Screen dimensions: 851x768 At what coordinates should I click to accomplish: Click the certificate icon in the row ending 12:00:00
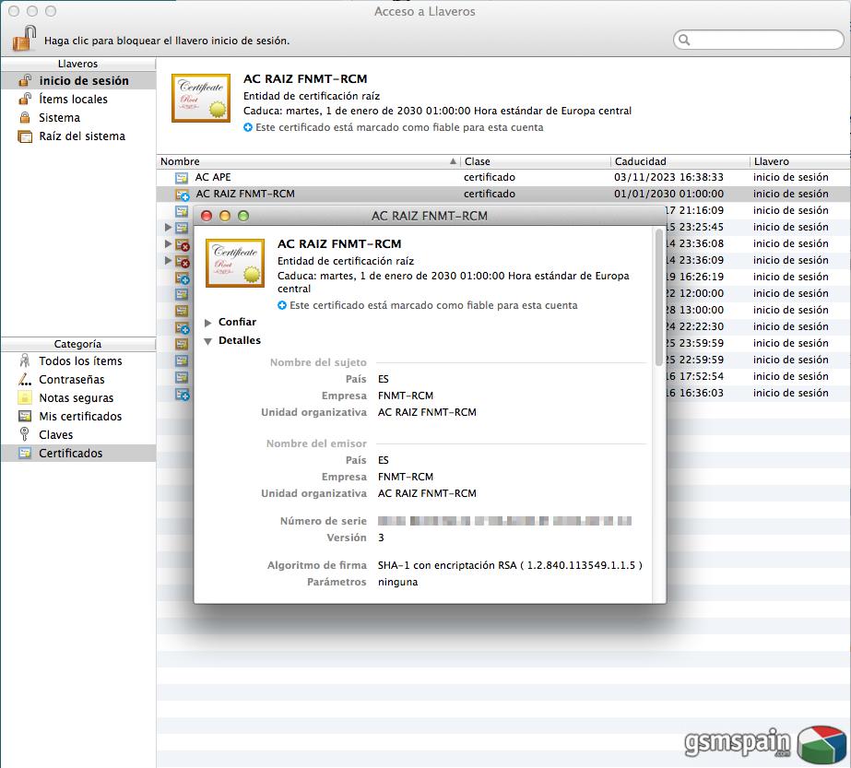pos(182,293)
